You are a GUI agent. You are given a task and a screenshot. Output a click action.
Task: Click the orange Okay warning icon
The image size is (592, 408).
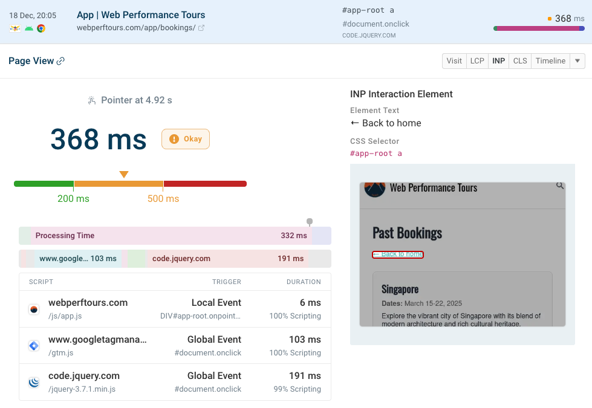pos(174,139)
